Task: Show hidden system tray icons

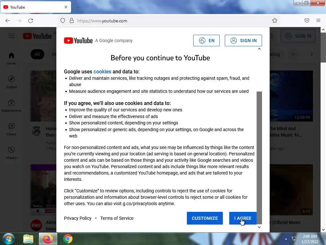Action: tap(286, 239)
